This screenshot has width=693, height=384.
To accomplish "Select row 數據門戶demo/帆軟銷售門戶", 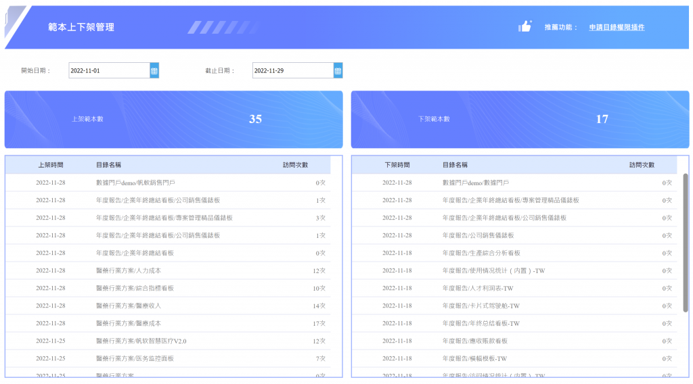I will coord(168,183).
